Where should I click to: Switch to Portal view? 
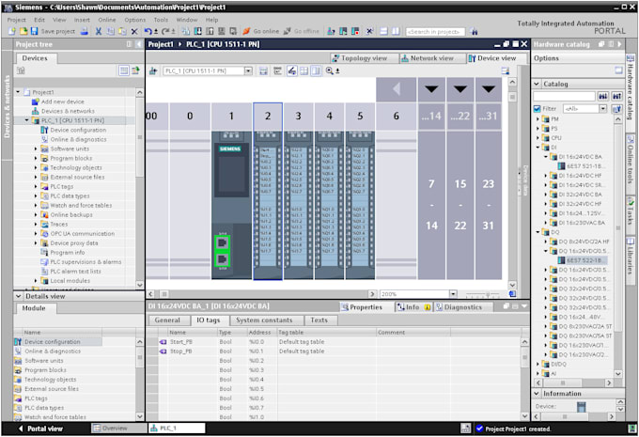pos(41,429)
